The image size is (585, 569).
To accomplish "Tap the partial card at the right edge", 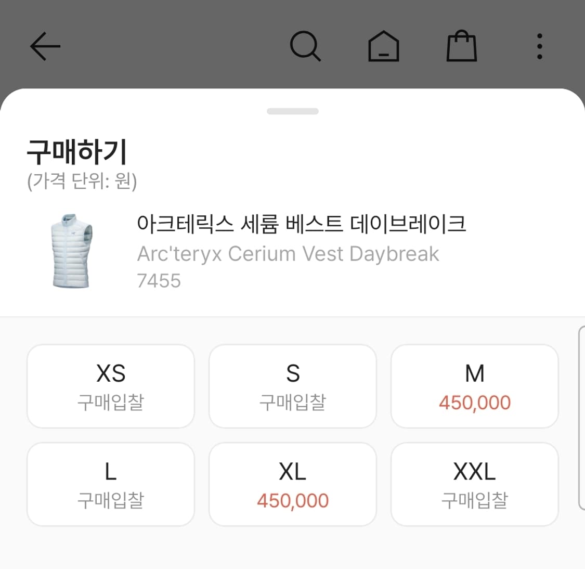I will (583, 416).
